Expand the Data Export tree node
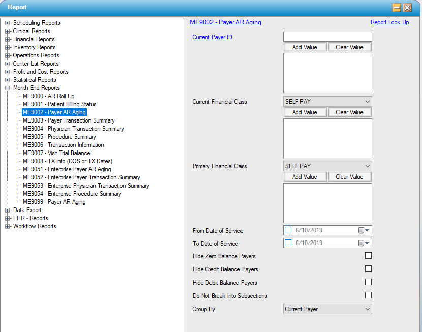Image resolution: width=422 pixels, height=332 pixels. point(7,210)
